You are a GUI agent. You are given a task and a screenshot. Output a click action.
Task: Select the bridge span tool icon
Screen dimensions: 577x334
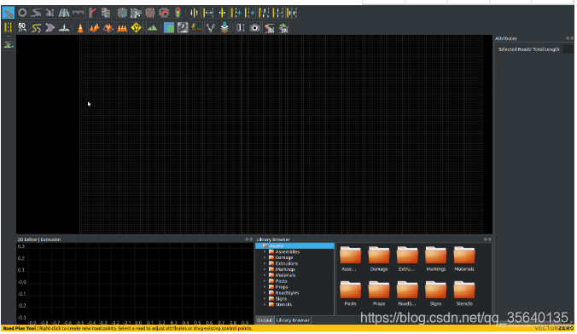click(78, 13)
